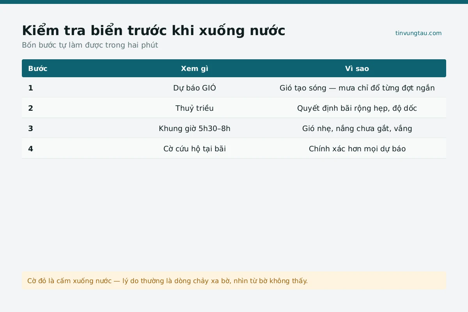Click 'Chính xác hơn mọi dự báo' cell

click(x=357, y=149)
